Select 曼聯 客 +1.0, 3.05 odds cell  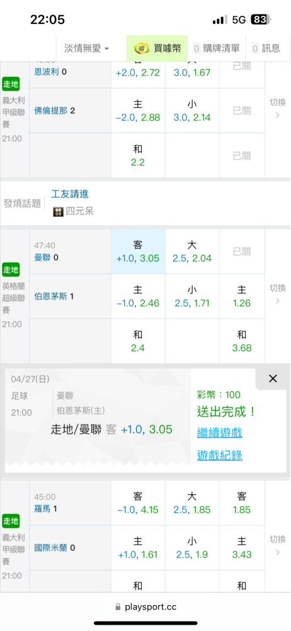pos(138,252)
